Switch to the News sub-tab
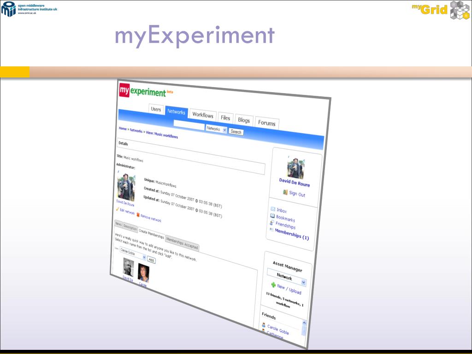Image resolution: width=472 pixels, height=354 pixels. click(x=118, y=224)
